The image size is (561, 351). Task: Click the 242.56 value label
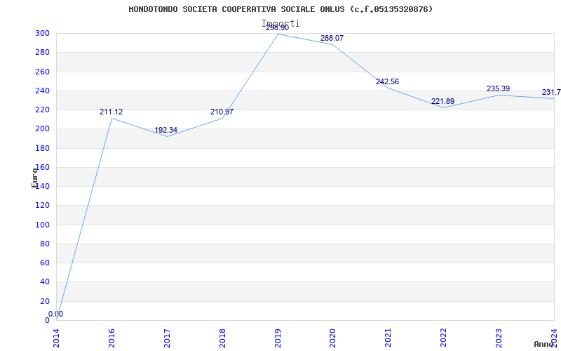pos(388,81)
